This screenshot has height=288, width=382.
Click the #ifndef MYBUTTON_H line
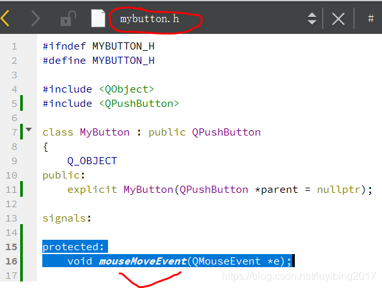tap(99, 46)
